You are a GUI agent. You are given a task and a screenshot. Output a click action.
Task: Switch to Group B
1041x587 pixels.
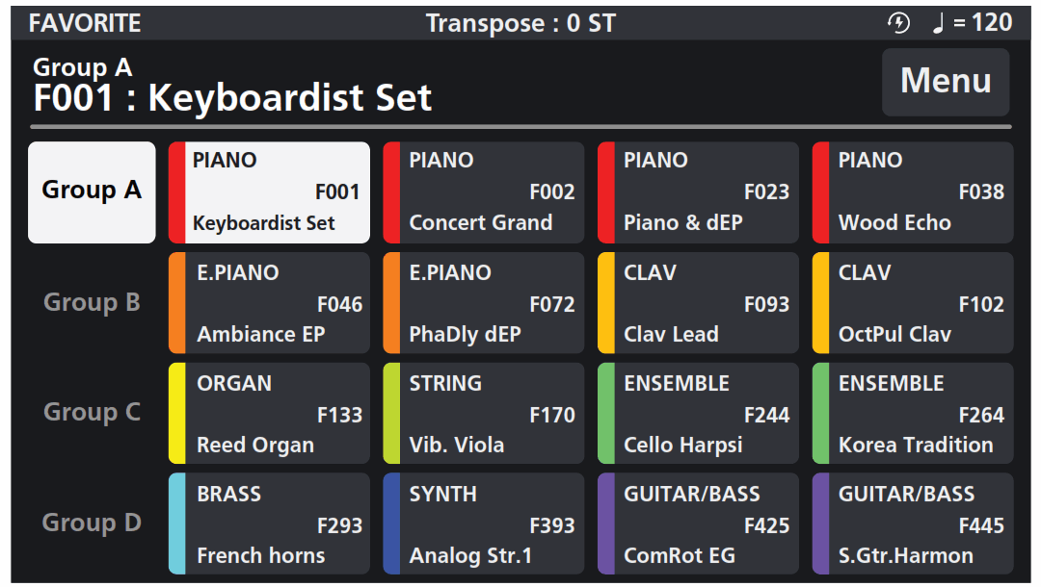(x=91, y=302)
